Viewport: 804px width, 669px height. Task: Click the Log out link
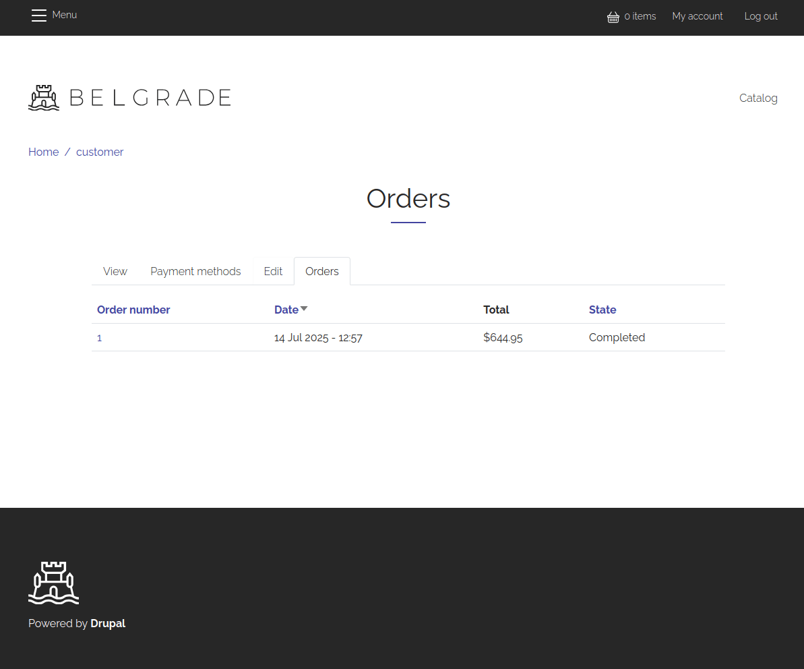point(761,16)
